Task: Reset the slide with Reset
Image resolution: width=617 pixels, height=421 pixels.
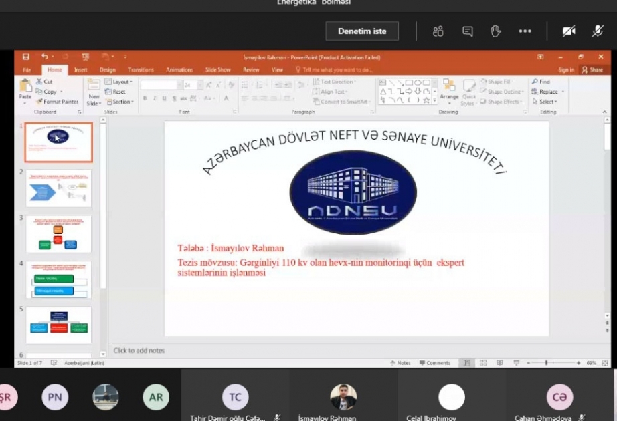Action: point(115,91)
